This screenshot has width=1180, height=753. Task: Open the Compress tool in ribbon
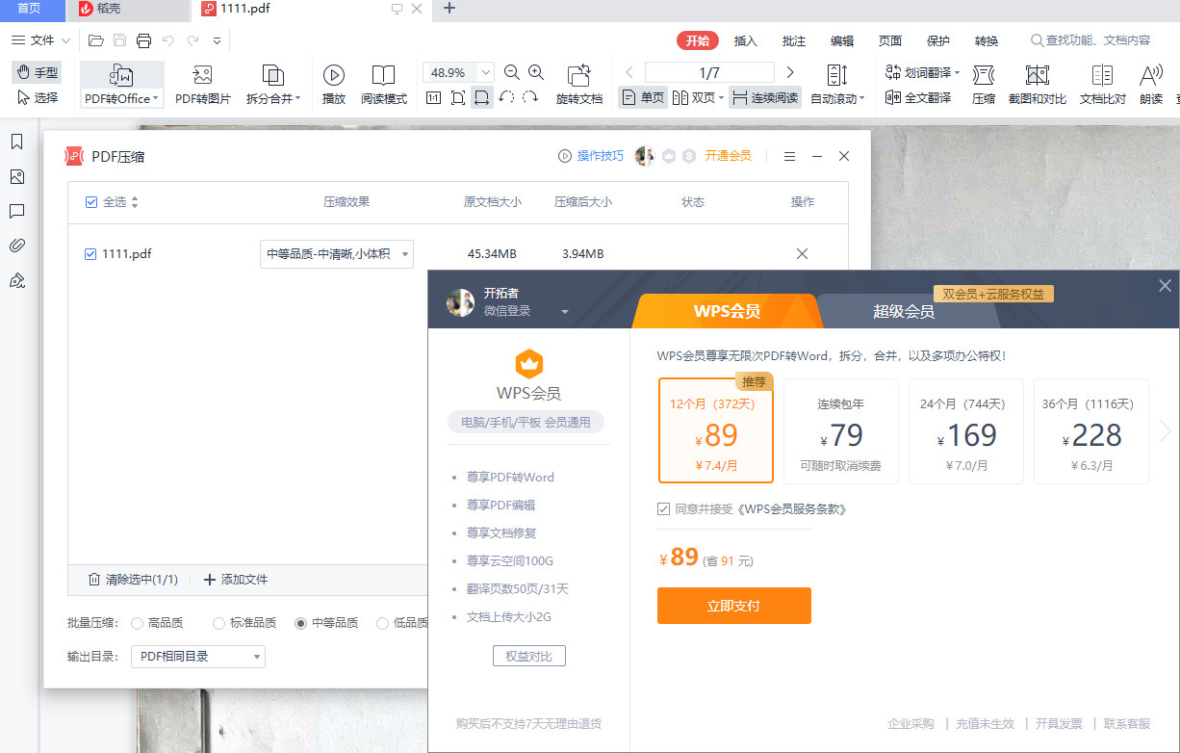[984, 85]
